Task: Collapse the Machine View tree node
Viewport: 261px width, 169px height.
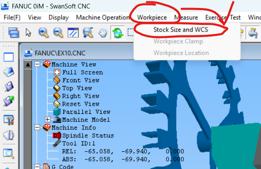Action: point(37,64)
